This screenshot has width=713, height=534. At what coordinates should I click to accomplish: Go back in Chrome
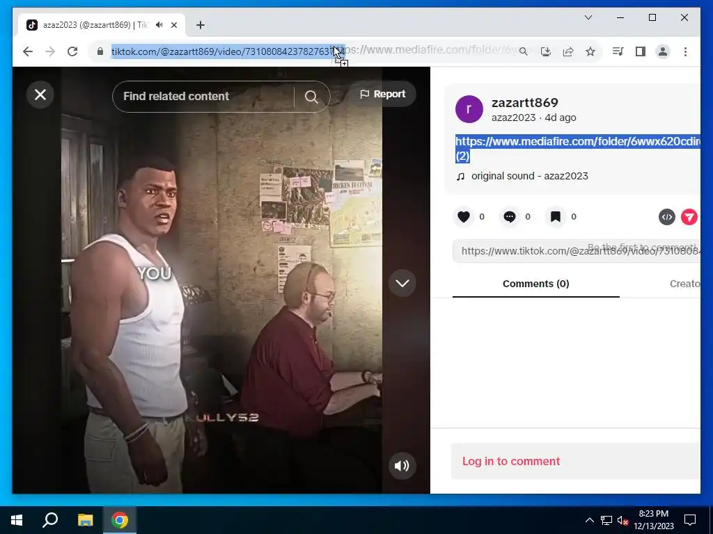(x=28, y=51)
